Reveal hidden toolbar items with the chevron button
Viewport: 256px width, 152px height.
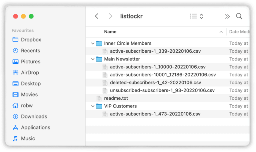click(227, 16)
